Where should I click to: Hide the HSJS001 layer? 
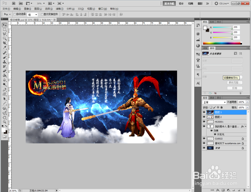pos(204,121)
